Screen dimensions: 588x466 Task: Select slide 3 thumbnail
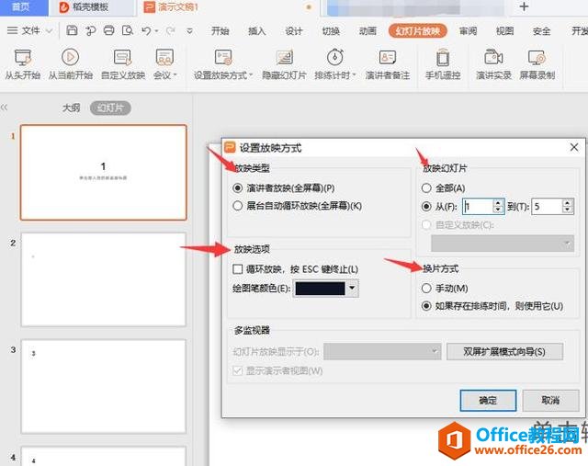tap(104, 386)
